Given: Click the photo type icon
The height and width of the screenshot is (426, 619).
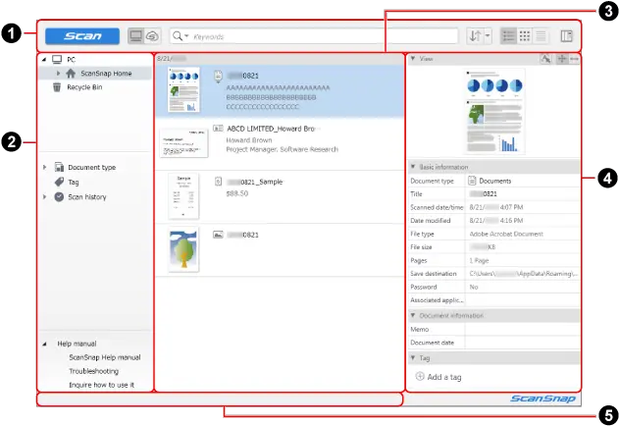Looking at the screenshot, I should [x=218, y=235].
